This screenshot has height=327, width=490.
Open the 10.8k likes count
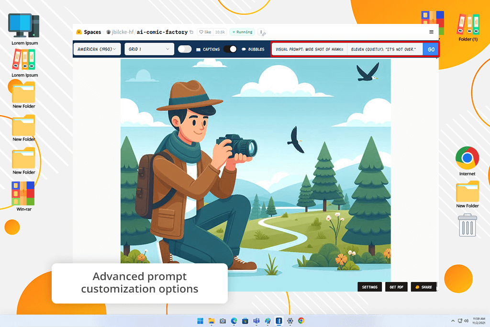pos(220,32)
